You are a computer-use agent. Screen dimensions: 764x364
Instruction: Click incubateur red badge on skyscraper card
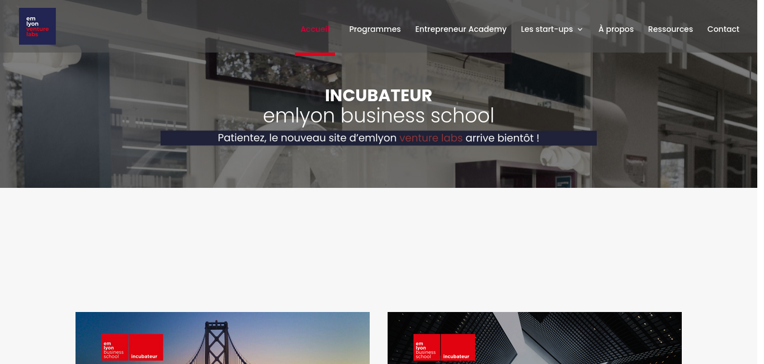pos(458,347)
